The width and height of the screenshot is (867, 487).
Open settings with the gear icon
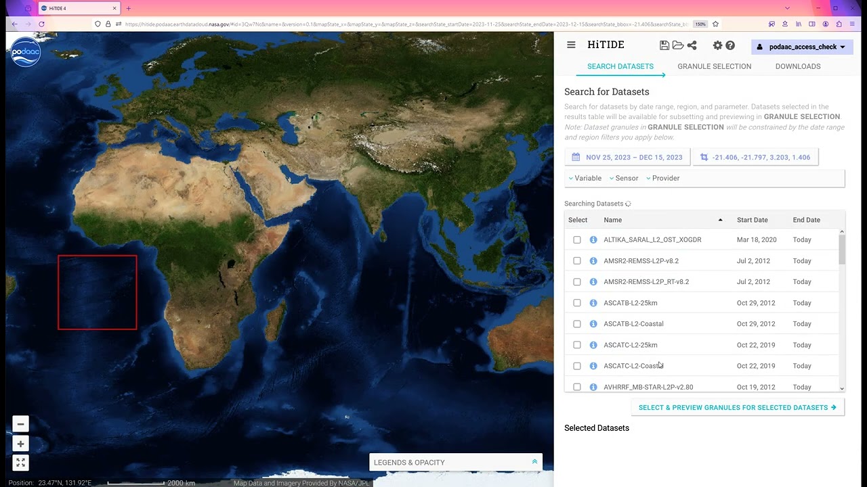(717, 45)
